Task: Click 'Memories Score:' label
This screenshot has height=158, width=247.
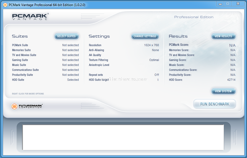Action: tap(179, 50)
